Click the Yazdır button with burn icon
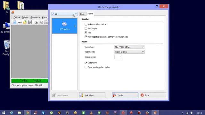This screenshot has width=205, height=115. click(x=125, y=95)
